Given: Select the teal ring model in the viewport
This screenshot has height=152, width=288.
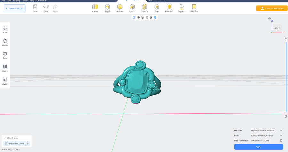Looking at the screenshot, I should coord(137,82).
